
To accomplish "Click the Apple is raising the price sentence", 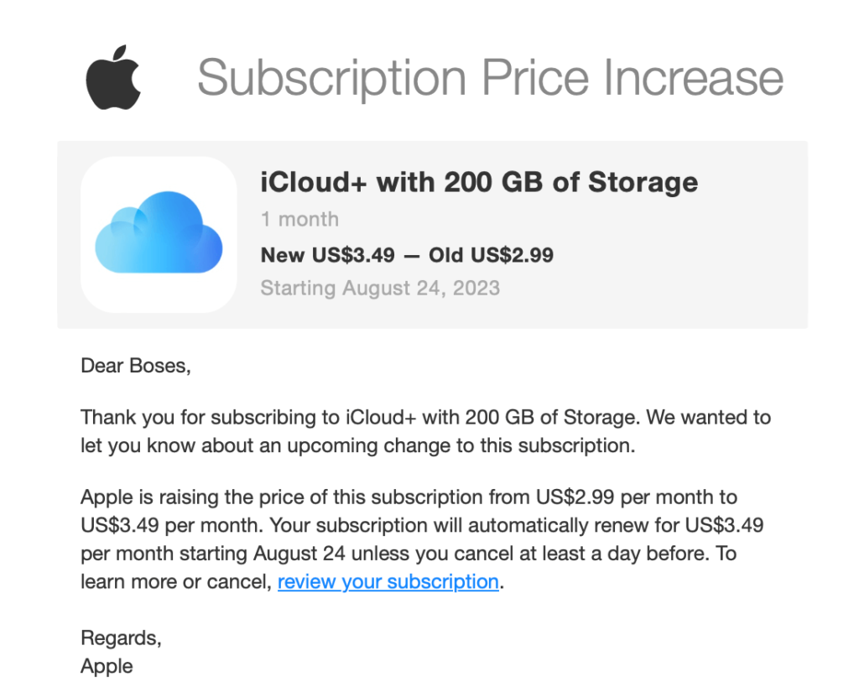I will (409, 497).
